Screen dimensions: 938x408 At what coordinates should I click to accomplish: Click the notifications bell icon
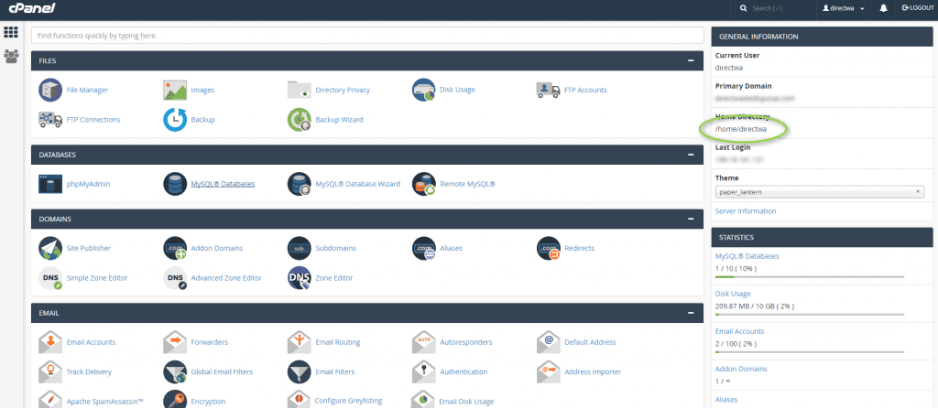tap(883, 8)
